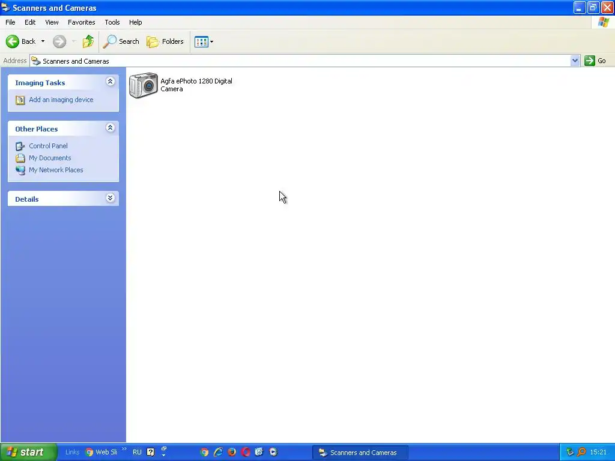Open the Help menu
Viewport: 615px width, 461px height.
(x=136, y=22)
